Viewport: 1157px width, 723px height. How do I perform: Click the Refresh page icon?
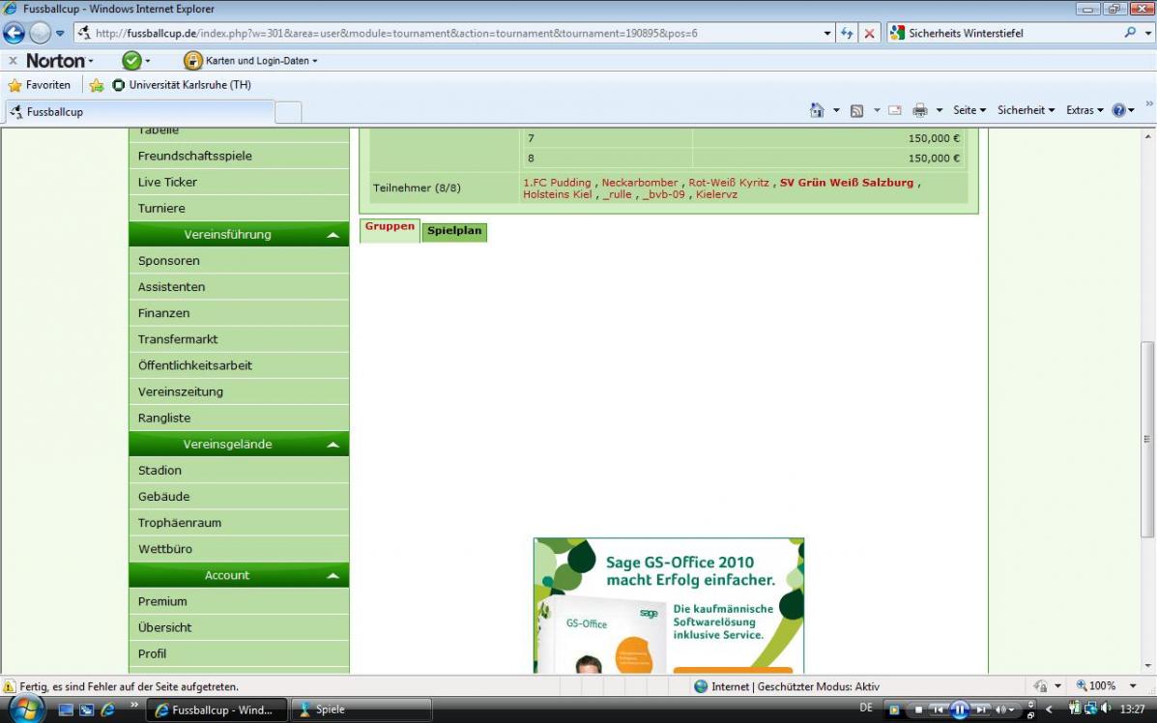click(848, 33)
